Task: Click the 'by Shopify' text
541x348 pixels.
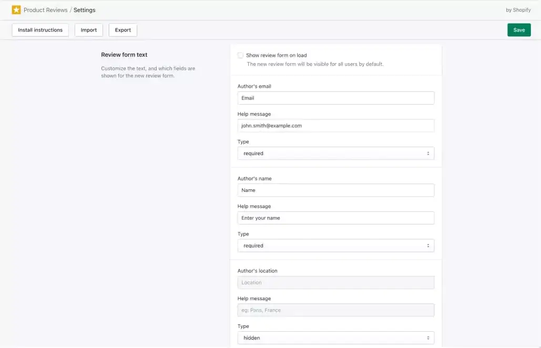Action: coord(518,10)
